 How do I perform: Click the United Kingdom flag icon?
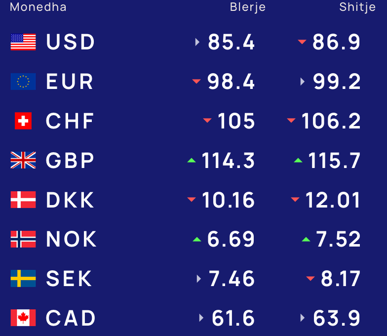(x=23, y=160)
